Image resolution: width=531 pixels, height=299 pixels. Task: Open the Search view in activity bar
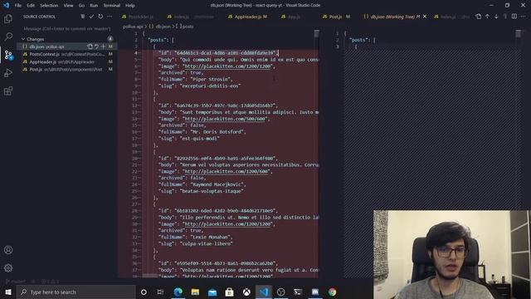tap(8, 37)
